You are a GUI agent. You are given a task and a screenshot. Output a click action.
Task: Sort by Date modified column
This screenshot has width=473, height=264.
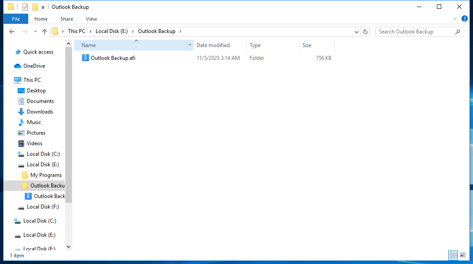(x=213, y=45)
